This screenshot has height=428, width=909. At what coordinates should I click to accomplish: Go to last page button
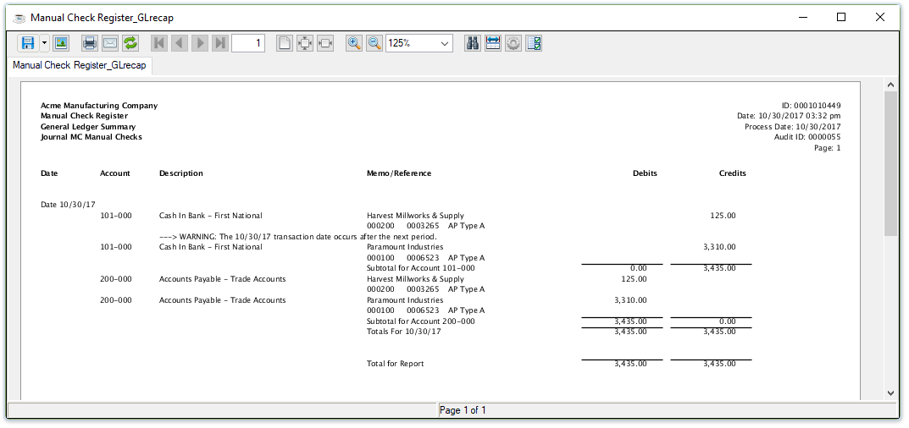tap(219, 43)
